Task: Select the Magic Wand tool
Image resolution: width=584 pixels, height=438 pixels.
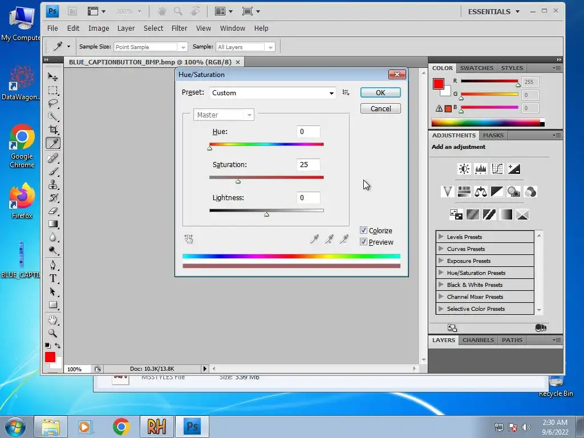Action: coord(53,116)
